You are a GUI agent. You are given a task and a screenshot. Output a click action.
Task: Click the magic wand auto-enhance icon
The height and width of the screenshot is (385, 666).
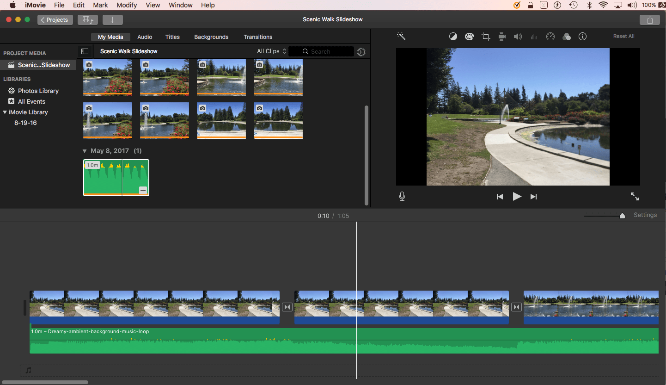401,36
